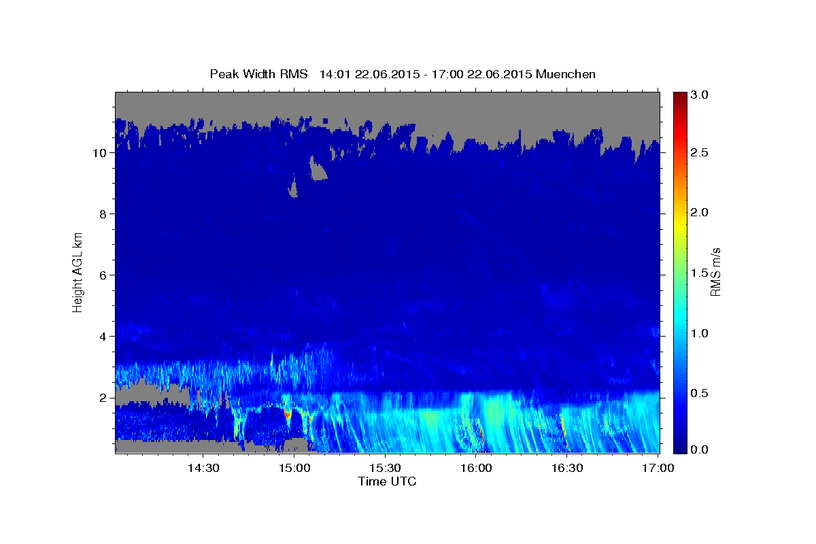
Task: Click the 15:00 time tick label
Action: (294, 468)
